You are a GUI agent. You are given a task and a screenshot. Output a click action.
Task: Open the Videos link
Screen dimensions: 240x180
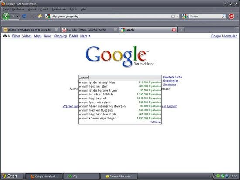coord(27,36)
